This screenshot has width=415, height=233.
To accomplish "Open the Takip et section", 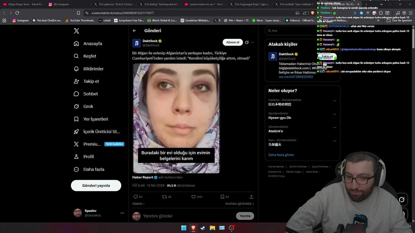I will tap(86, 81).
